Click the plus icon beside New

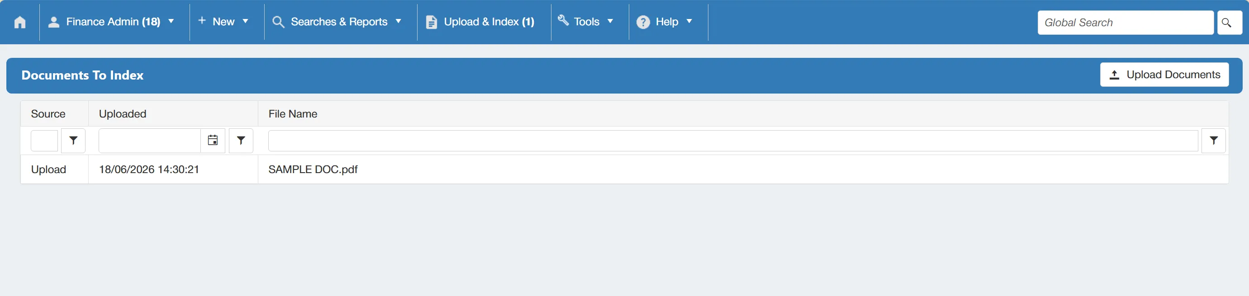(x=202, y=20)
